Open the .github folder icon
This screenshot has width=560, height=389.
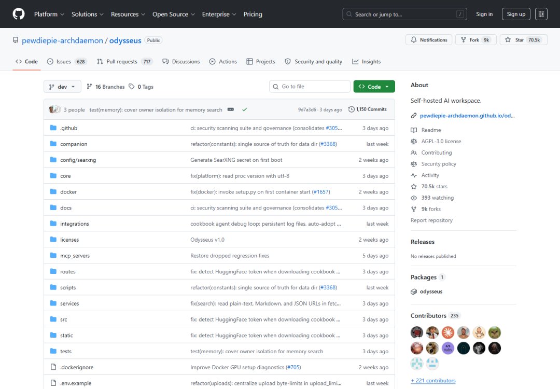click(53, 128)
